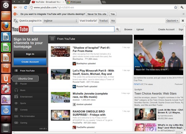The image size is (186, 134).
Task: Click the blue Create Account button
Action: click(x=30, y=62)
